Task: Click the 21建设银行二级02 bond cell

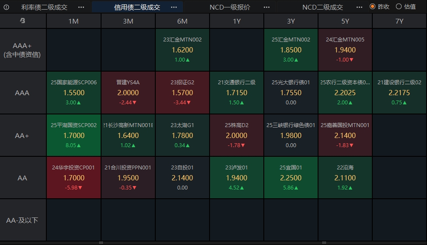Action: click(399, 93)
